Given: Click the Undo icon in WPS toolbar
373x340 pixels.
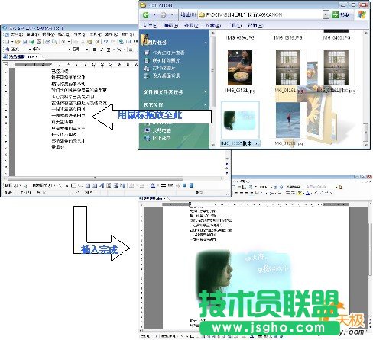Looking at the screenshot, I should pyautogui.click(x=105, y=42).
